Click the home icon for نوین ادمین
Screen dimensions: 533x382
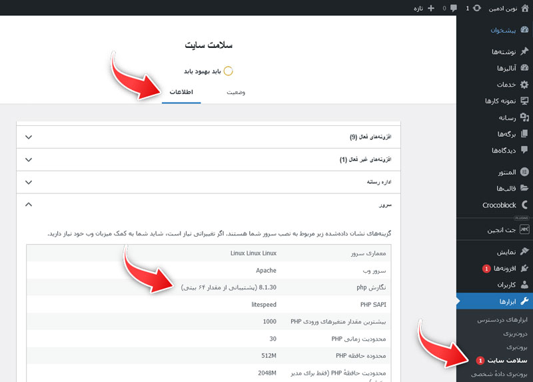pyautogui.click(x=524, y=8)
